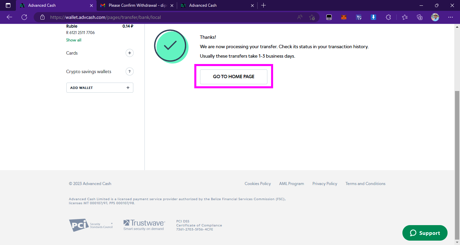
Task: Open the Edge tab actions menu
Action: 8,5
